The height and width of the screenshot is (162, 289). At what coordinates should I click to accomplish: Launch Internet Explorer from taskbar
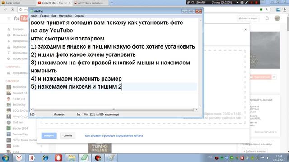pyautogui.click(x=45, y=158)
